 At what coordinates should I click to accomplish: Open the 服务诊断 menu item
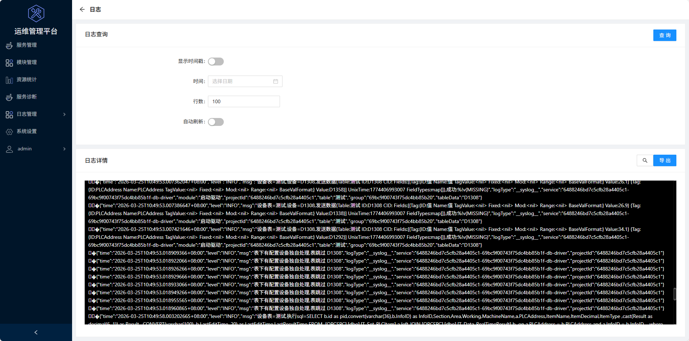pos(27,97)
